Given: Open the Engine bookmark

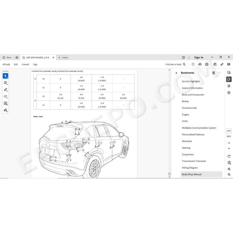Looking at the screenshot, I should pyautogui.click(x=185, y=115).
